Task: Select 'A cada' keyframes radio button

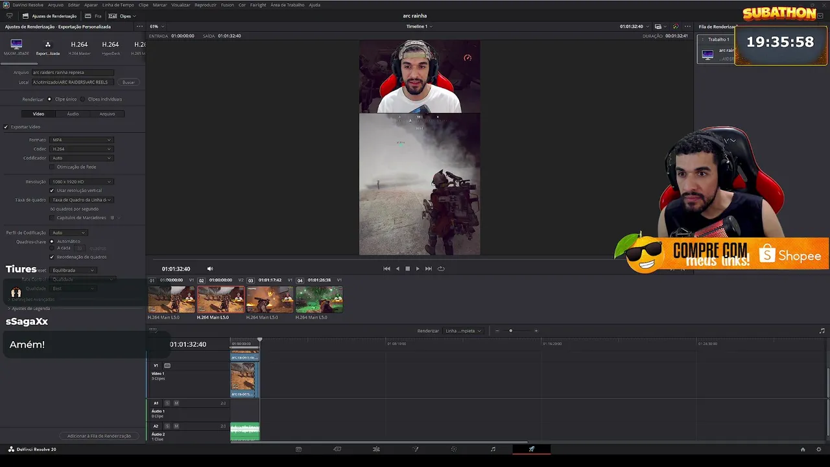Action: click(52, 248)
